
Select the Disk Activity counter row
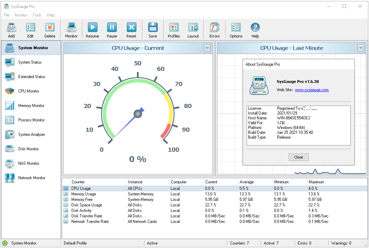click(81, 211)
